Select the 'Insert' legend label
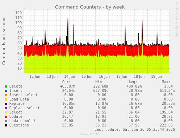Image resolution: width=180 pixels, height=138 pixels. click(x=16, y=90)
